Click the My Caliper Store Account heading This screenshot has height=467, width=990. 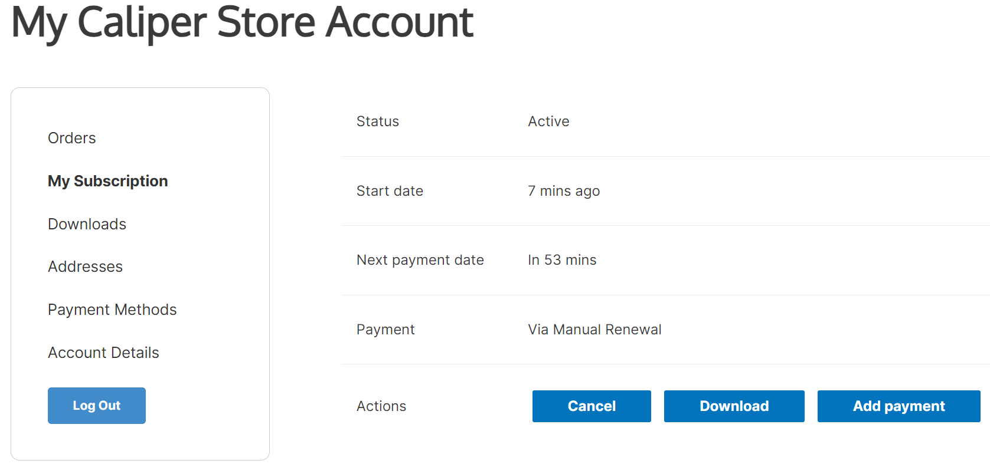(x=242, y=22)
